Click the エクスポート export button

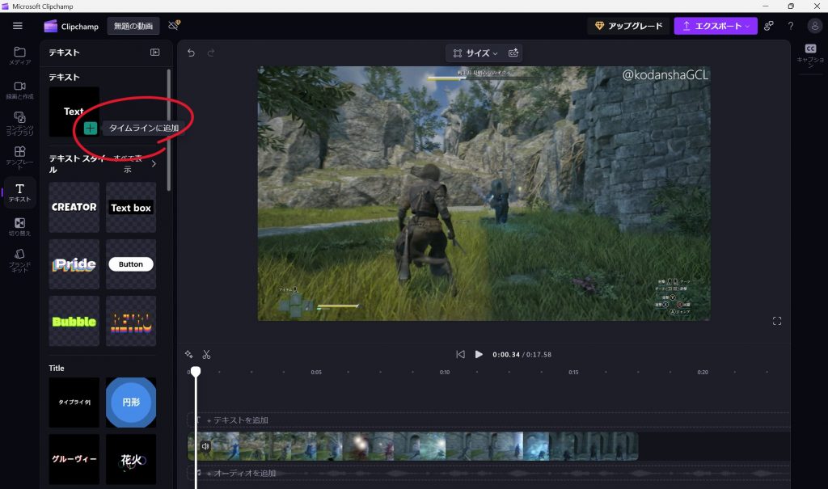(x=716, y=26)
